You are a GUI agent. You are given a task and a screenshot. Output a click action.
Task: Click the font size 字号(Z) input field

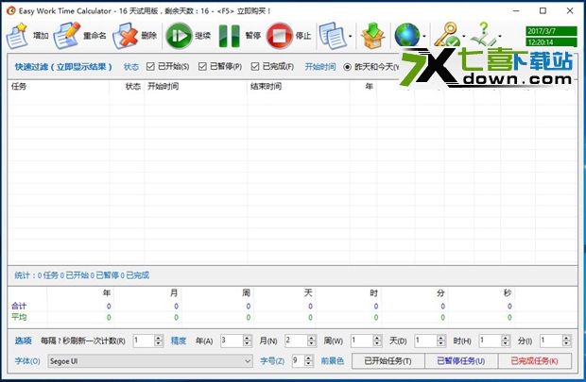(x=299, y=360)
